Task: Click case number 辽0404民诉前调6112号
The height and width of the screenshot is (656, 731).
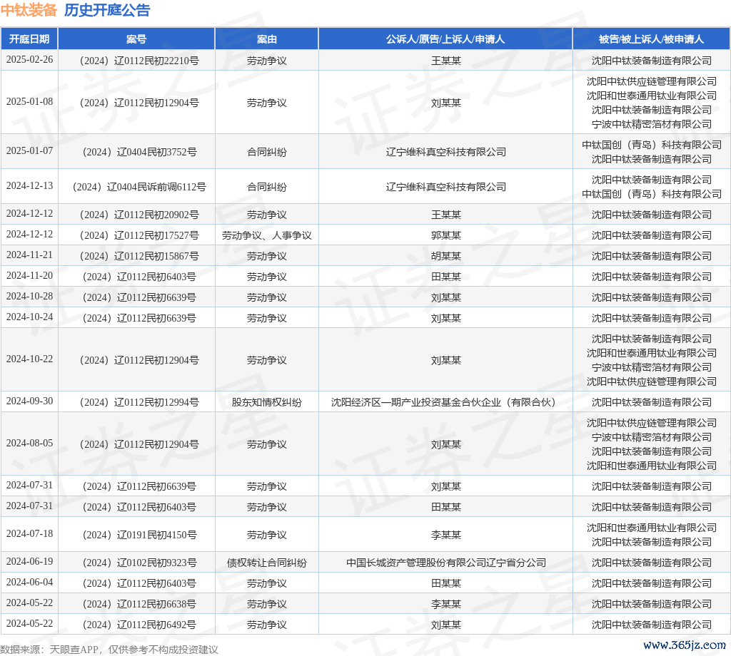Action: pyautogui.click(x=139, y=187)
